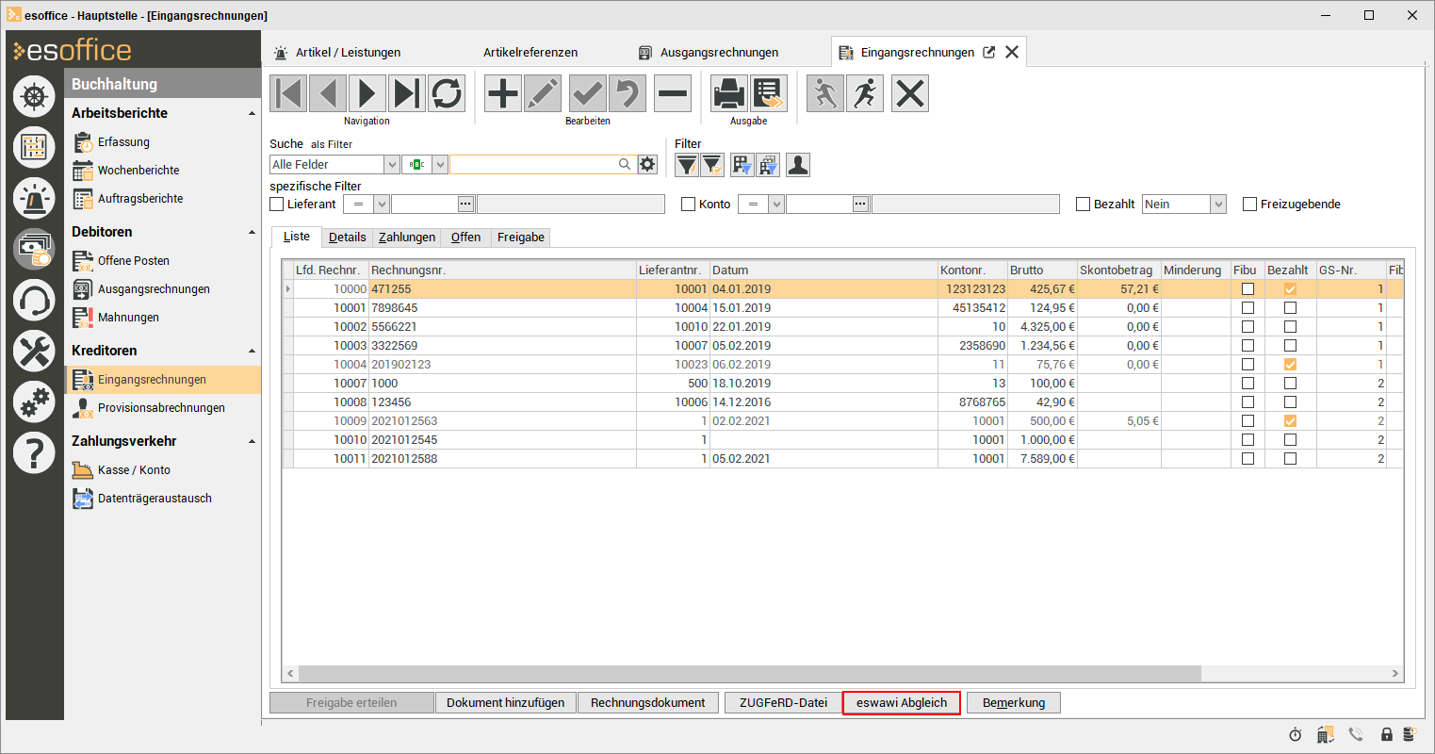Screen dimensions: 1435x754
Task: Click stopwatch icon in status bar
Action: 1296,734
